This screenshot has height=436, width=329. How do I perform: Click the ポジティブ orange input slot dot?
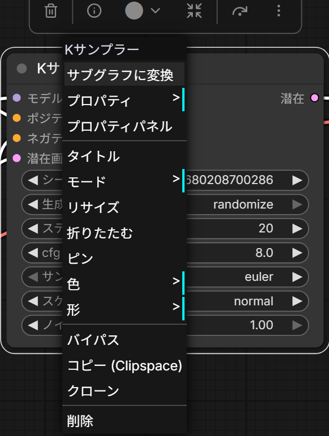click(x=17, y=118)
